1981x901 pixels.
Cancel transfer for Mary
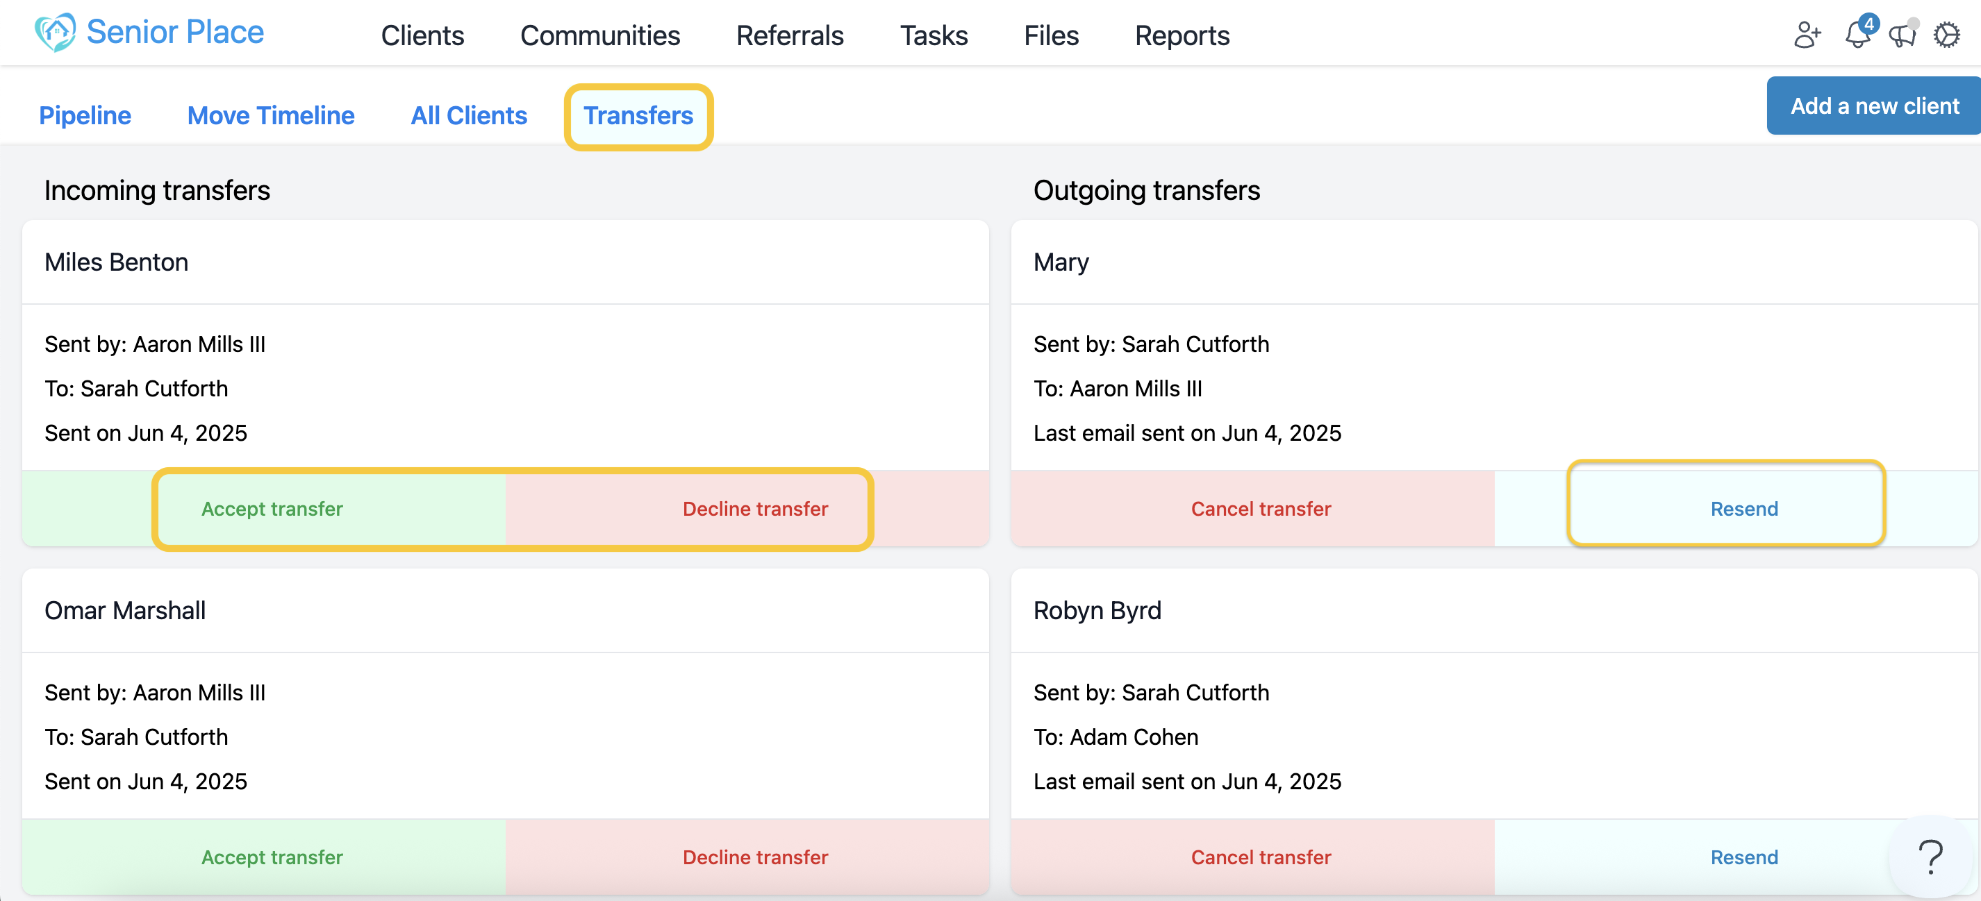[1261, 508]
